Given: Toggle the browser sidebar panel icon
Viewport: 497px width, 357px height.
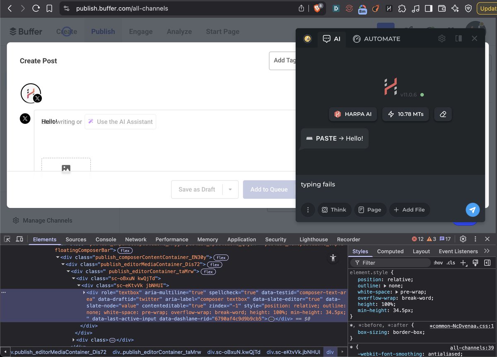Looking at the screenshot, I should pos(429,8).
